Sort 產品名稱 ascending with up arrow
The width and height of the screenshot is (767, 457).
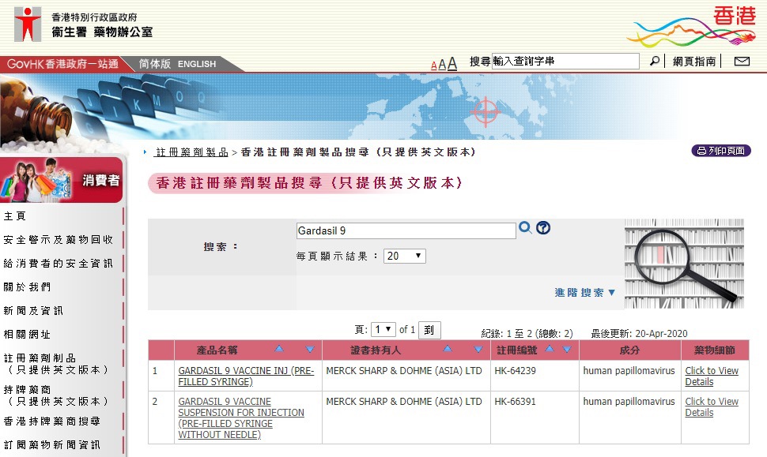coord(279,349)
